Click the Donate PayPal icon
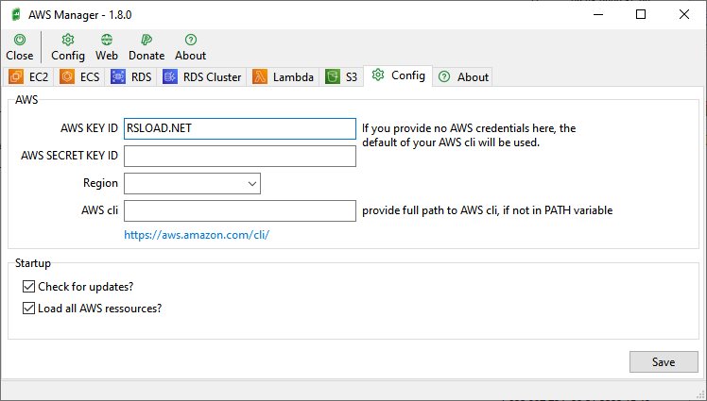The height and width of the screenshot is (401, 707). tap(147, 40)
